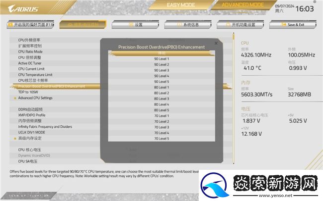Select 90 Level 1 in PBO list

click(x=161, y=59)
